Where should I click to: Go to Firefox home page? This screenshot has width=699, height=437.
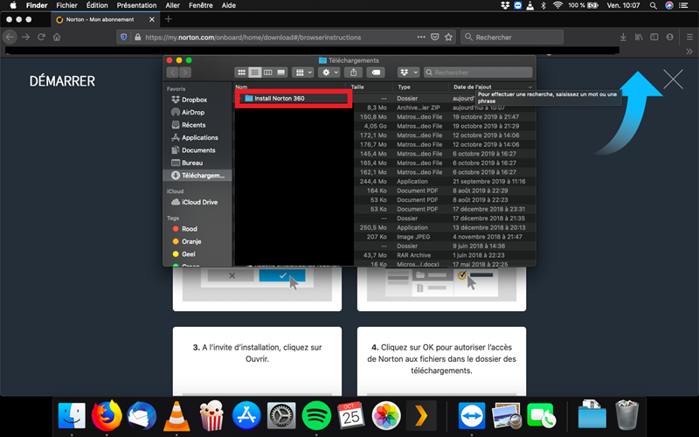[57, 37]
